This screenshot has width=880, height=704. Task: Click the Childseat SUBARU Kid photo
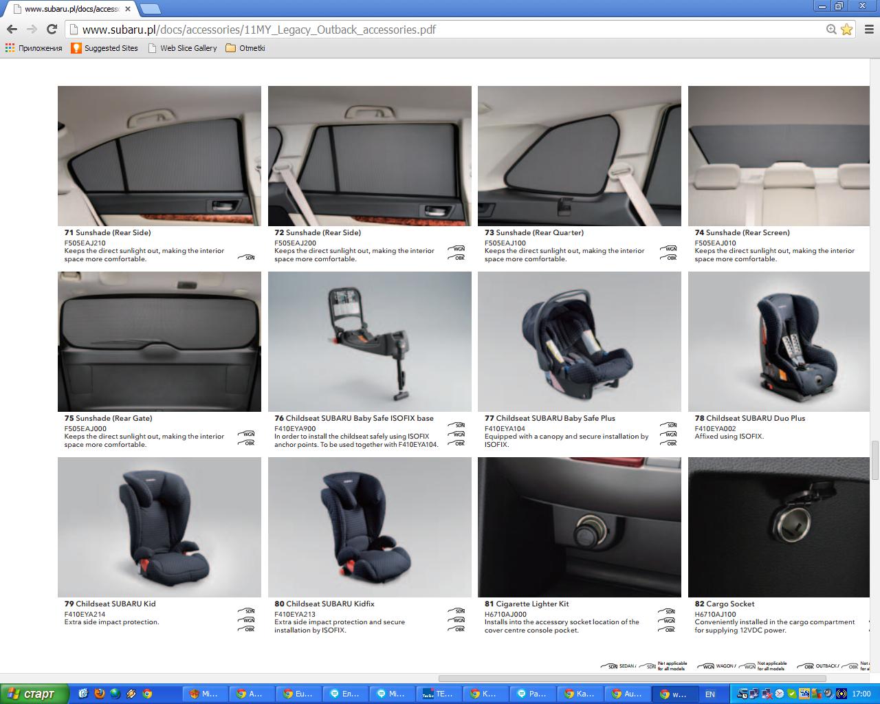click(159, 527)
